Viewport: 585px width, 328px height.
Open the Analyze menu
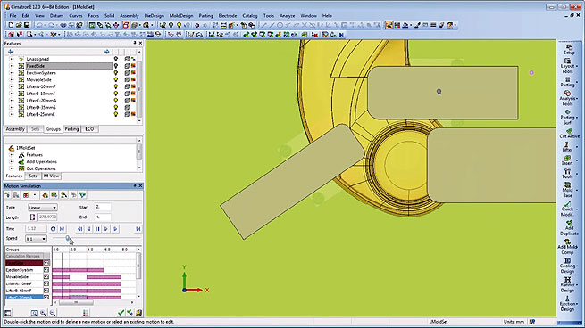[x=288, y=16]
